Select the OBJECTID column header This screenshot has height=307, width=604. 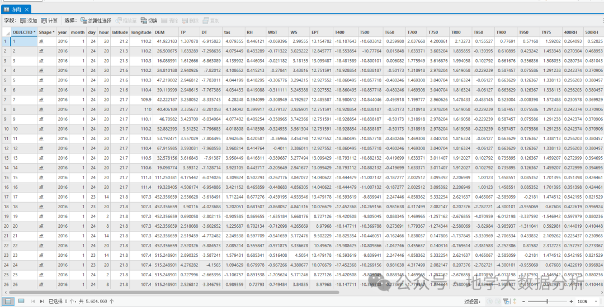click(x=24, y=32)
